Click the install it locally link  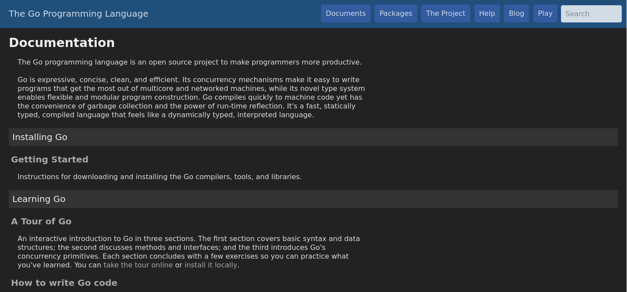pos(211,265)
